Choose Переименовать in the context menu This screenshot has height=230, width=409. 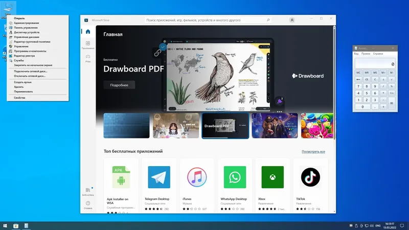[x=38, y=91]
